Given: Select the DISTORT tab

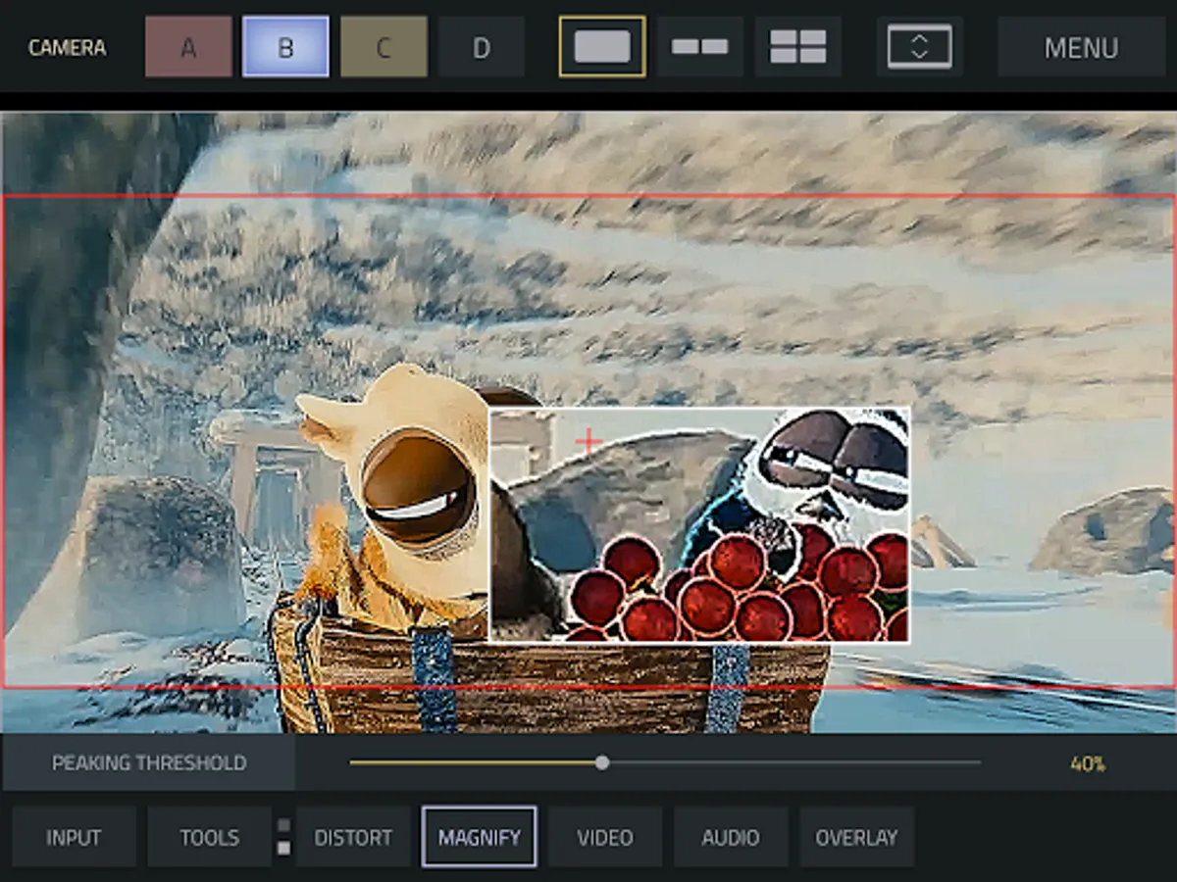Looking at the screenshot, I should coord(353,837).
